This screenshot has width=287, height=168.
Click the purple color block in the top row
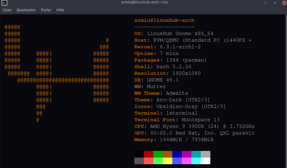(187, 154)
